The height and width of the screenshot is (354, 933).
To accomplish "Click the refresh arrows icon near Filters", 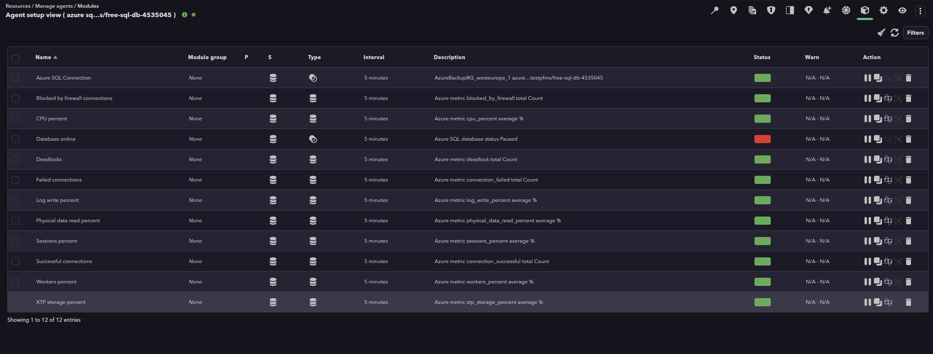I will 895,33.
